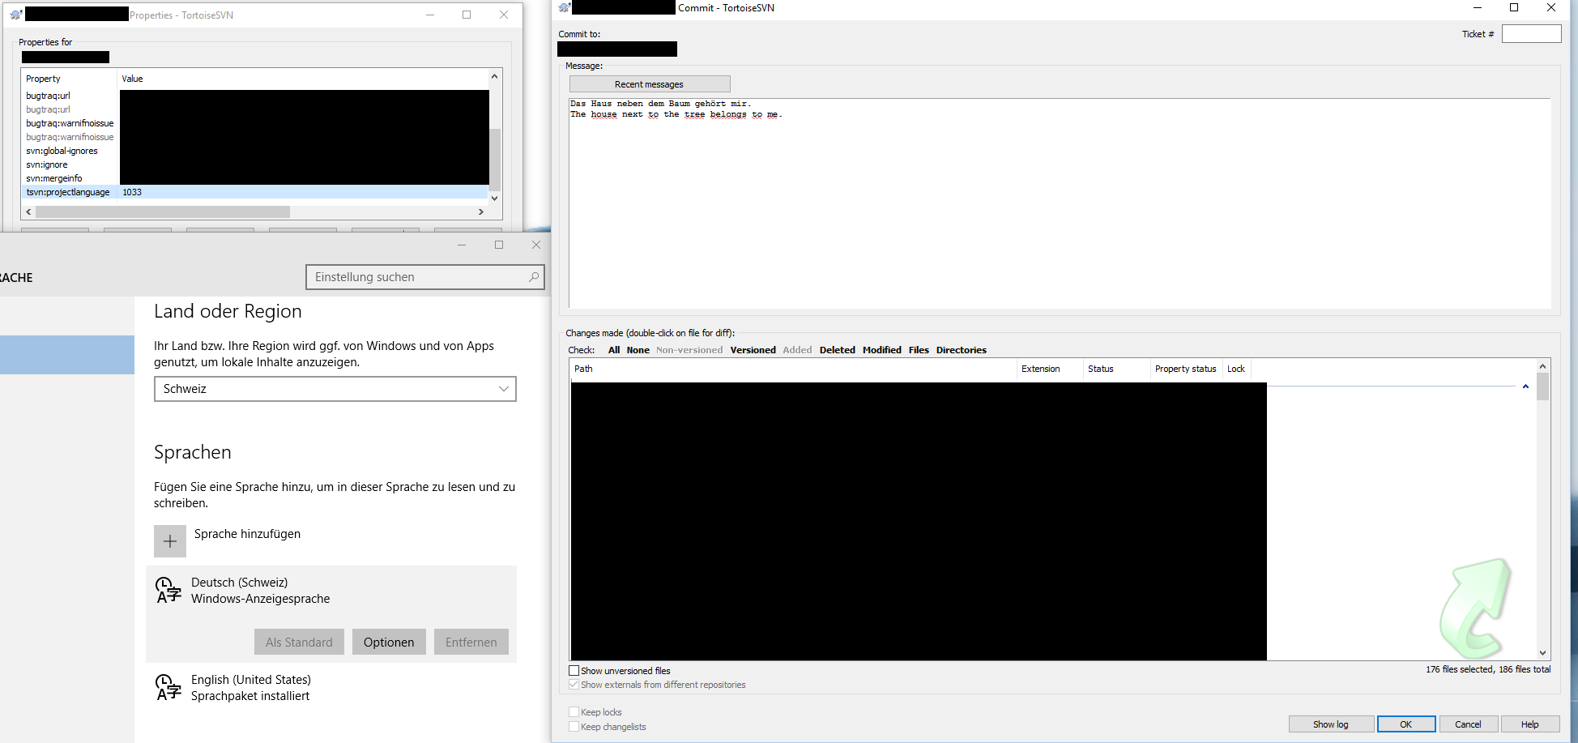Click the Ticket # input field
This screenshot has height=743, width=1578.
click(x=1531, y=33)
